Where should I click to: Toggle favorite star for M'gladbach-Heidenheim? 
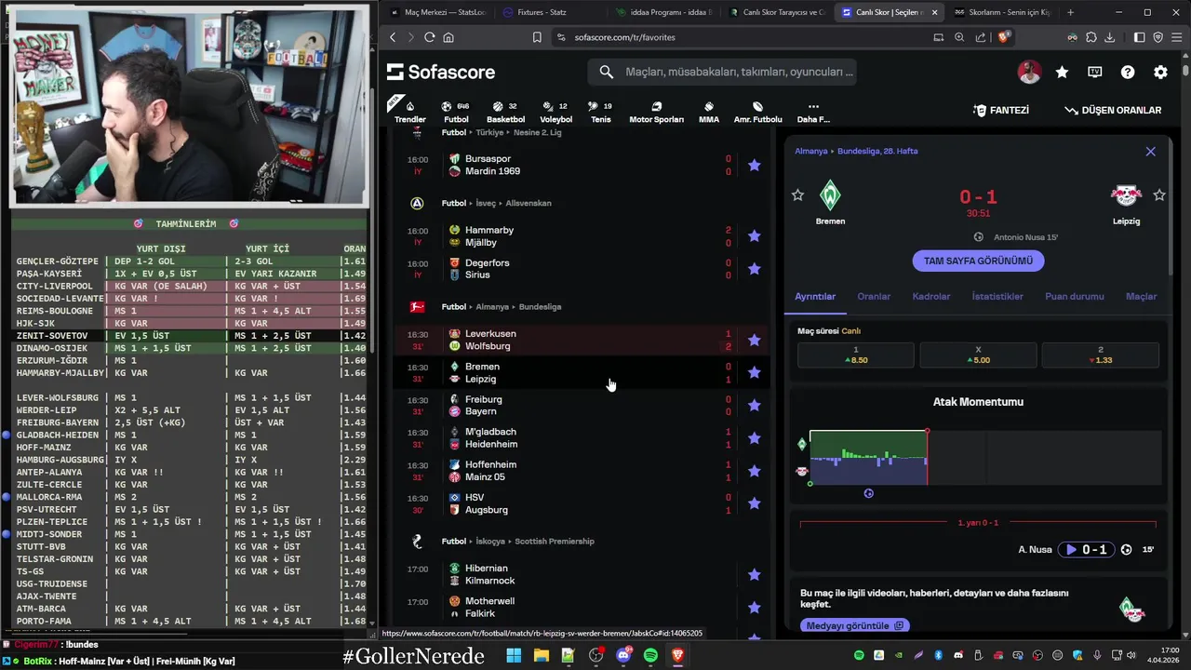tap(754, 437)
